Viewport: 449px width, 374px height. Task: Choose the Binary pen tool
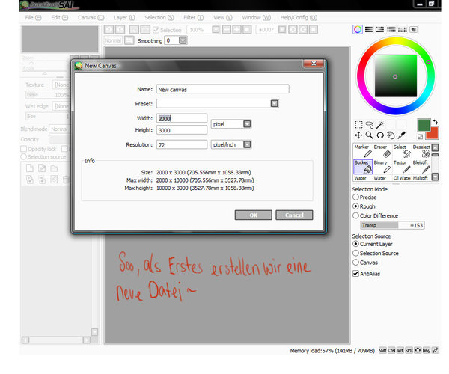pos(382,167)
